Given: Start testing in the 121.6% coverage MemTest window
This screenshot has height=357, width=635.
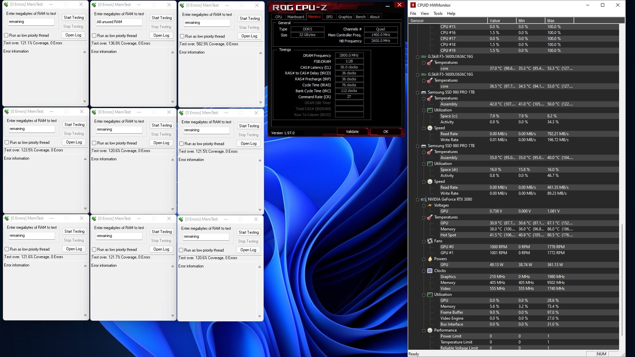Looking at the screenshot, I should (74, 231).
